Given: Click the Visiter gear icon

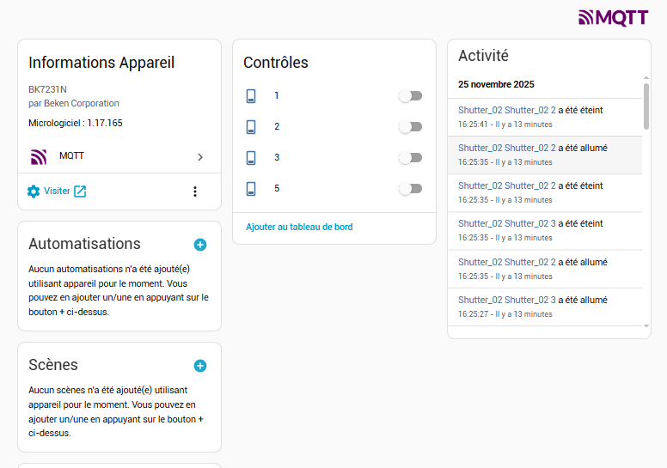Looking at the screenshot, I should pyautogui.click(x=34, y=191).
